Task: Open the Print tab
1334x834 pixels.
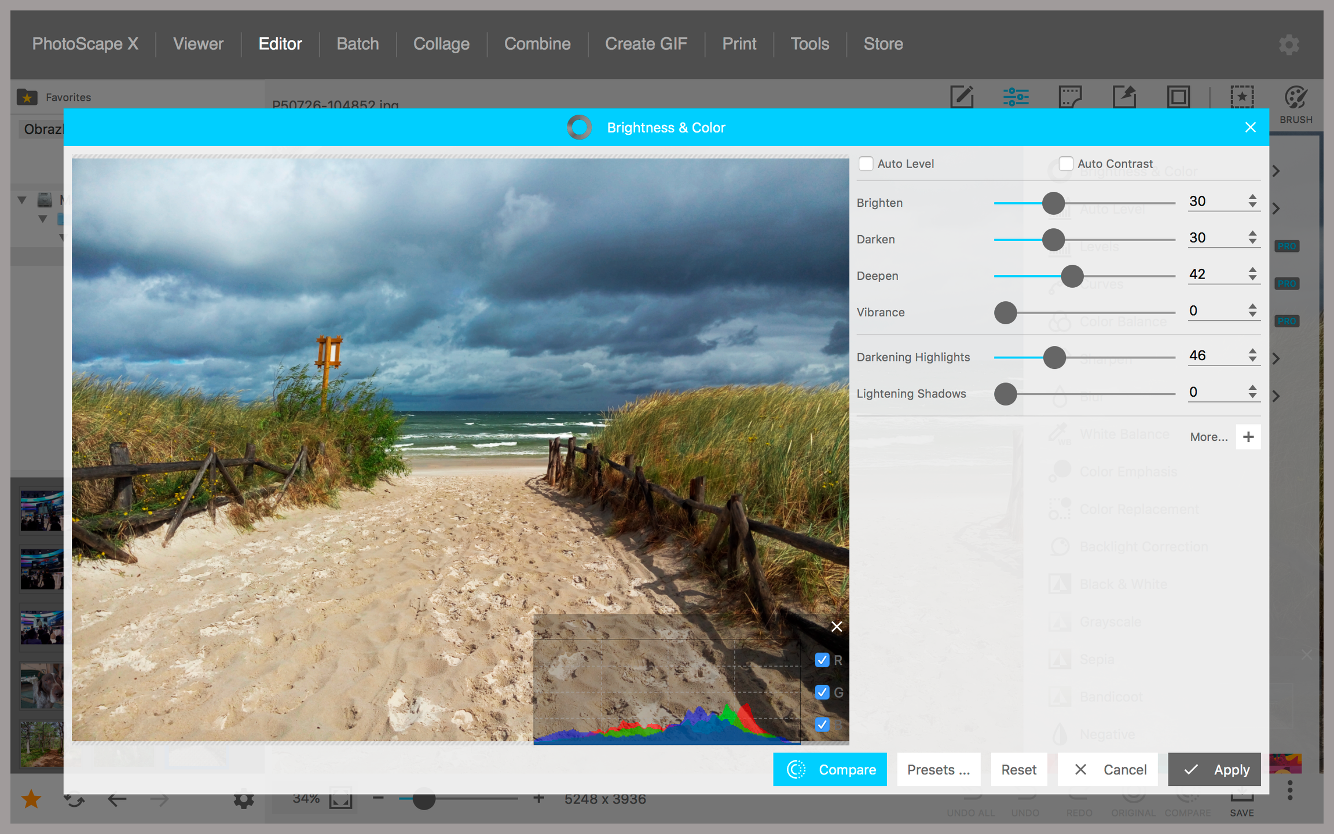Action: click(739, 44)
